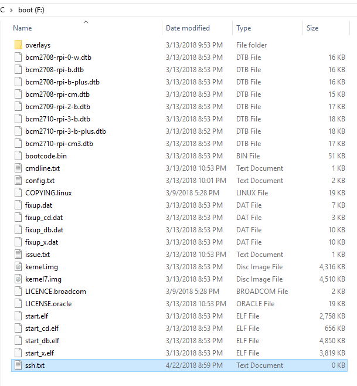Click the issue.txt text document icon
The height and width of the screenshot is (386, 357).
[x=18, y=254]
